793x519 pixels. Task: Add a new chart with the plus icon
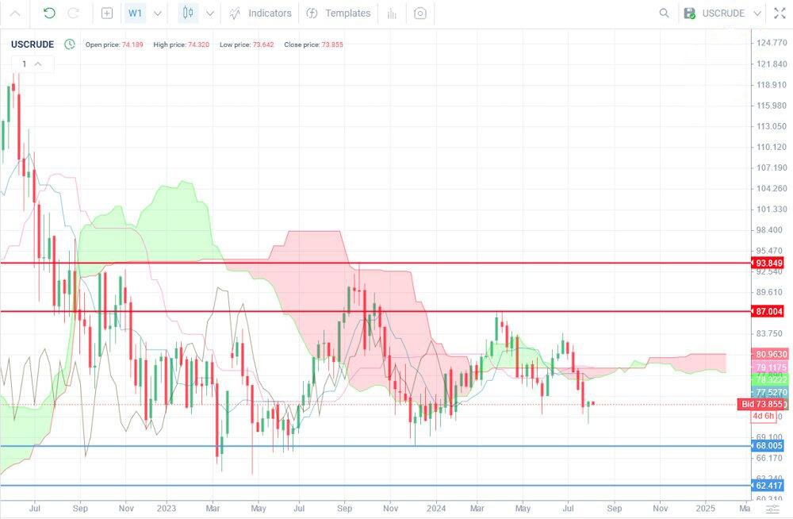coord(107,13)
